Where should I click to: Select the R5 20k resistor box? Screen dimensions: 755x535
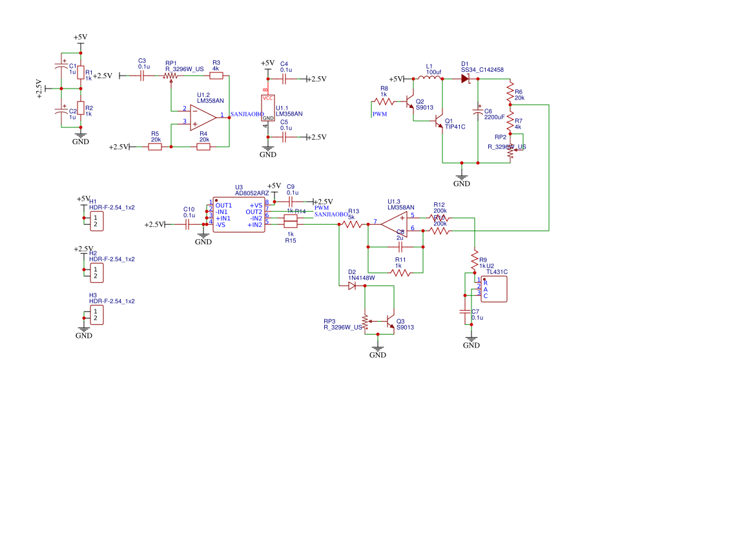tap(154, 147)
